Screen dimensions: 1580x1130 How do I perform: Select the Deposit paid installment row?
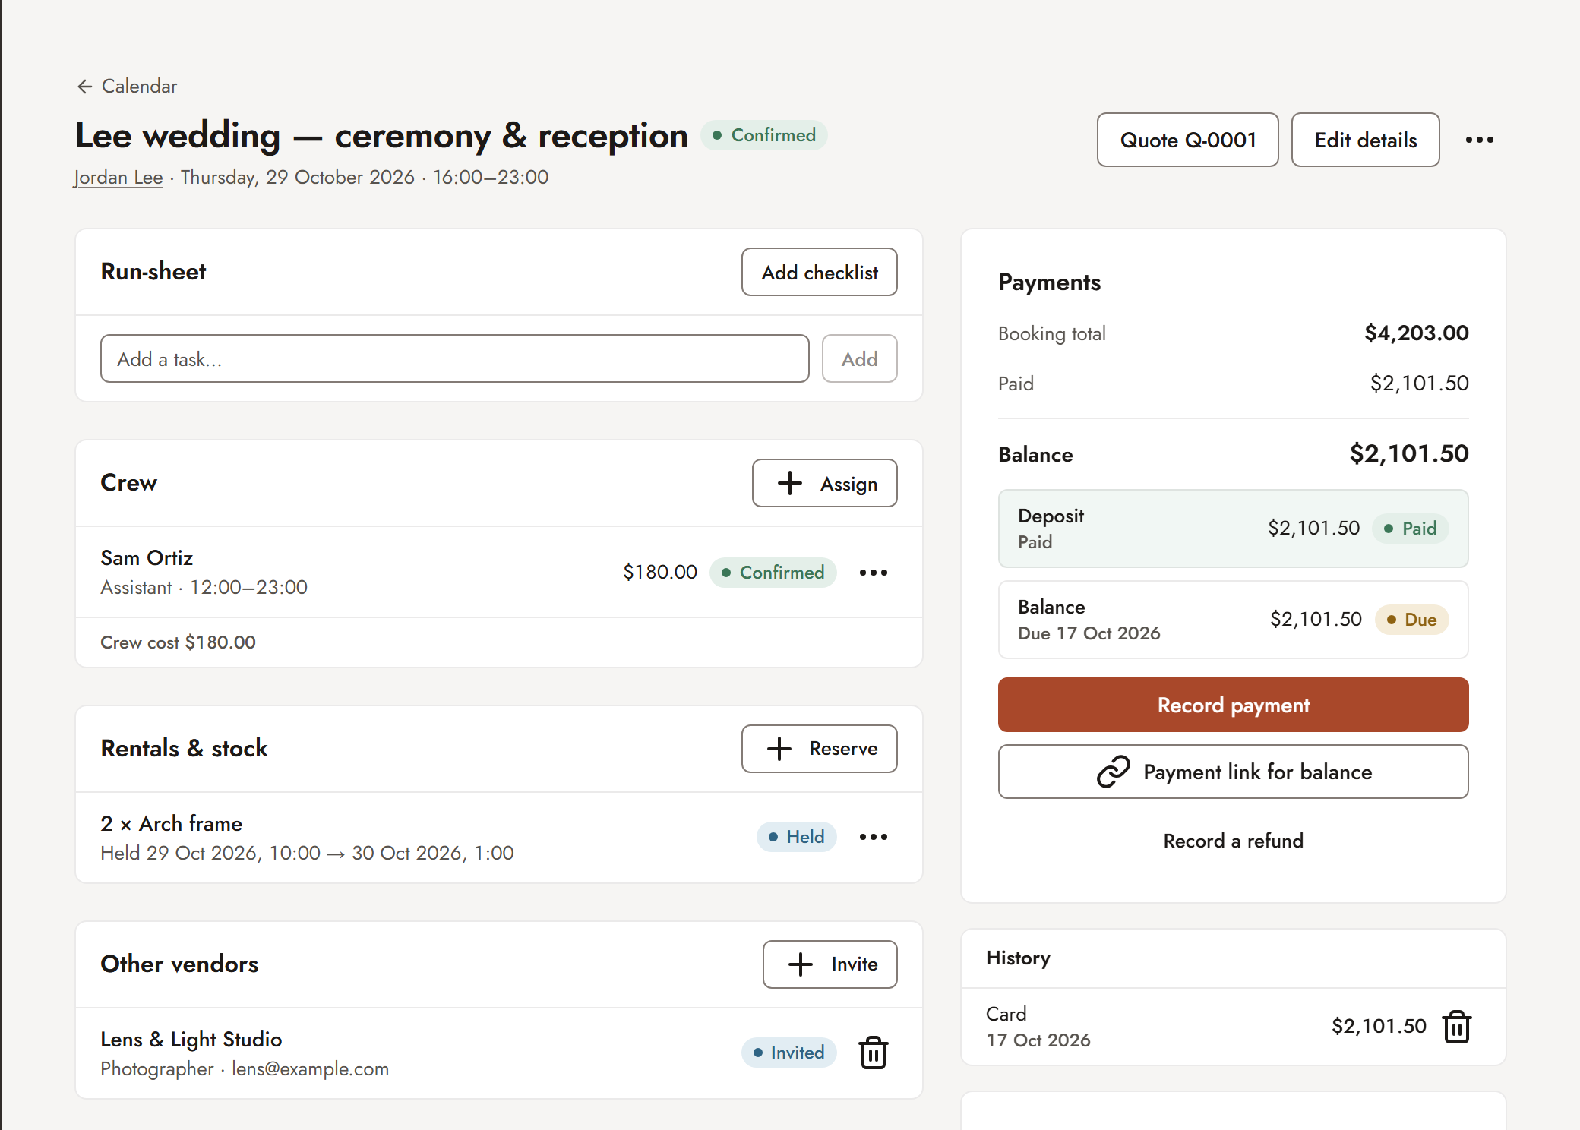coord(1233,529)
